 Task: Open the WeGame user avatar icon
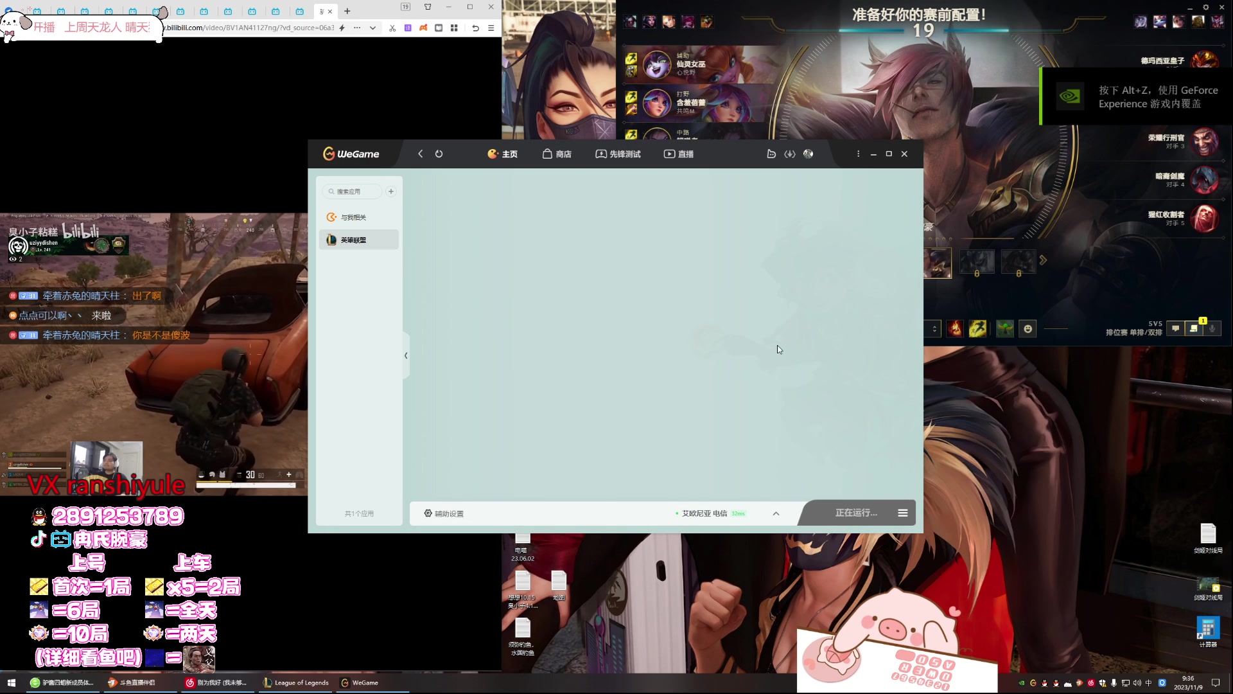808,154
